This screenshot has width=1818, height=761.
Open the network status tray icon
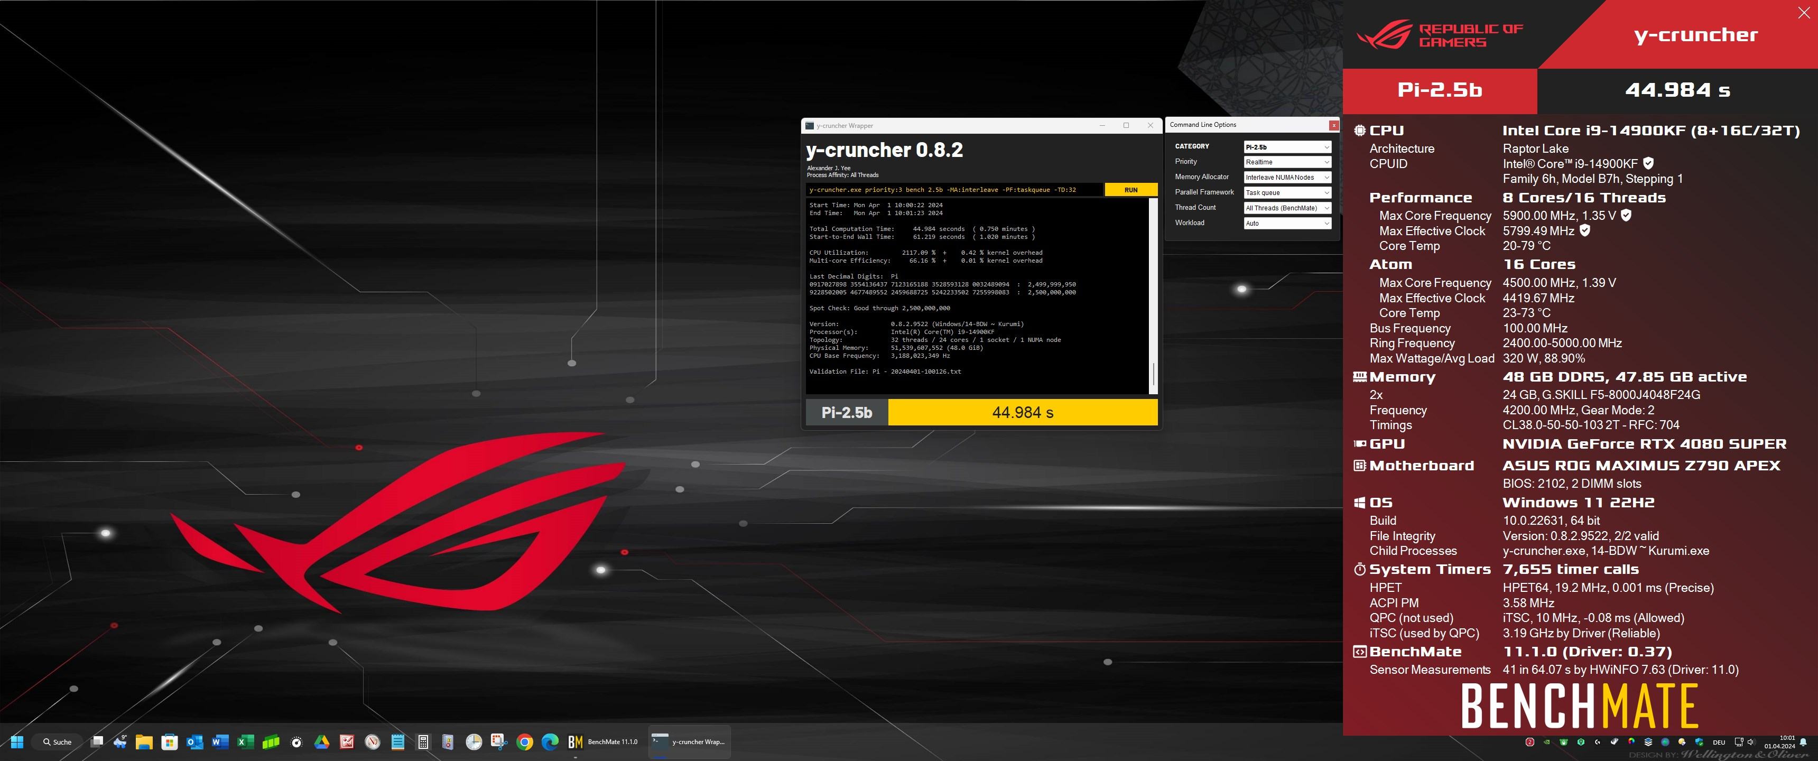pyautogui.click(x=1739, y=742)
